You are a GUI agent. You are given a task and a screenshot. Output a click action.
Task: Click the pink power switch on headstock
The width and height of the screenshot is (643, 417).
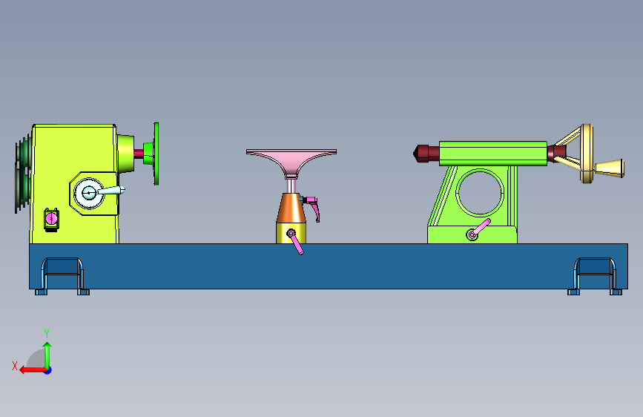point(51,219)
